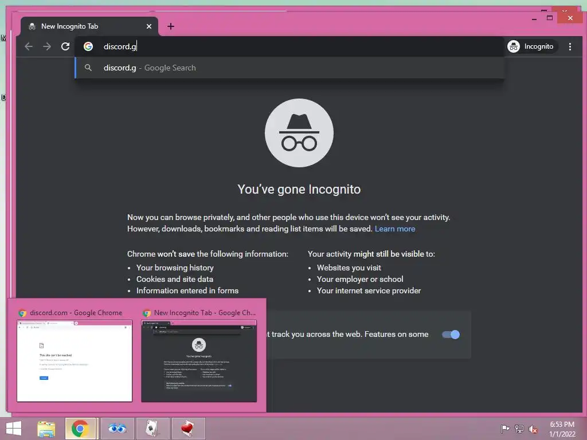The height and width of the screenshot is (440, 587).
Task: Toggle the third-party cookies blocking switch
Action: coord(451,335)
